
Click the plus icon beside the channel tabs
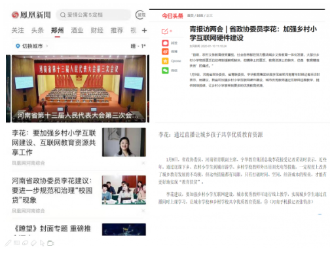coord(144,30)
